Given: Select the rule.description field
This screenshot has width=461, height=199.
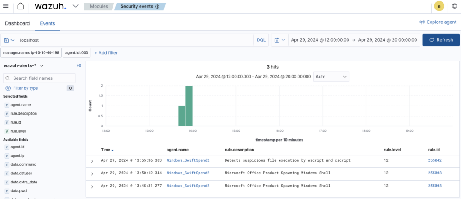Looking at the screenshot, I should [23, 113].
